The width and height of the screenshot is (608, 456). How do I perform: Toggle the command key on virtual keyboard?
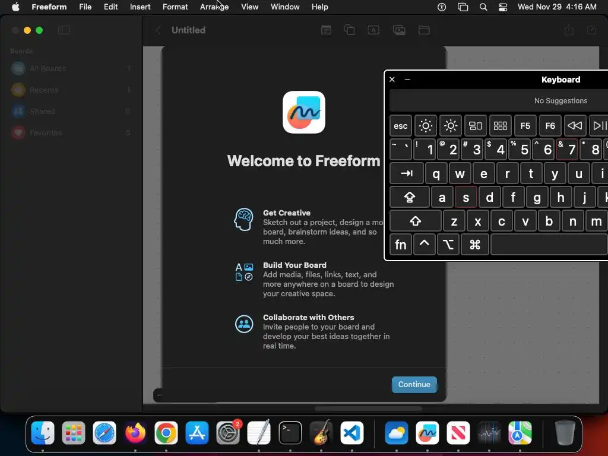474,245
